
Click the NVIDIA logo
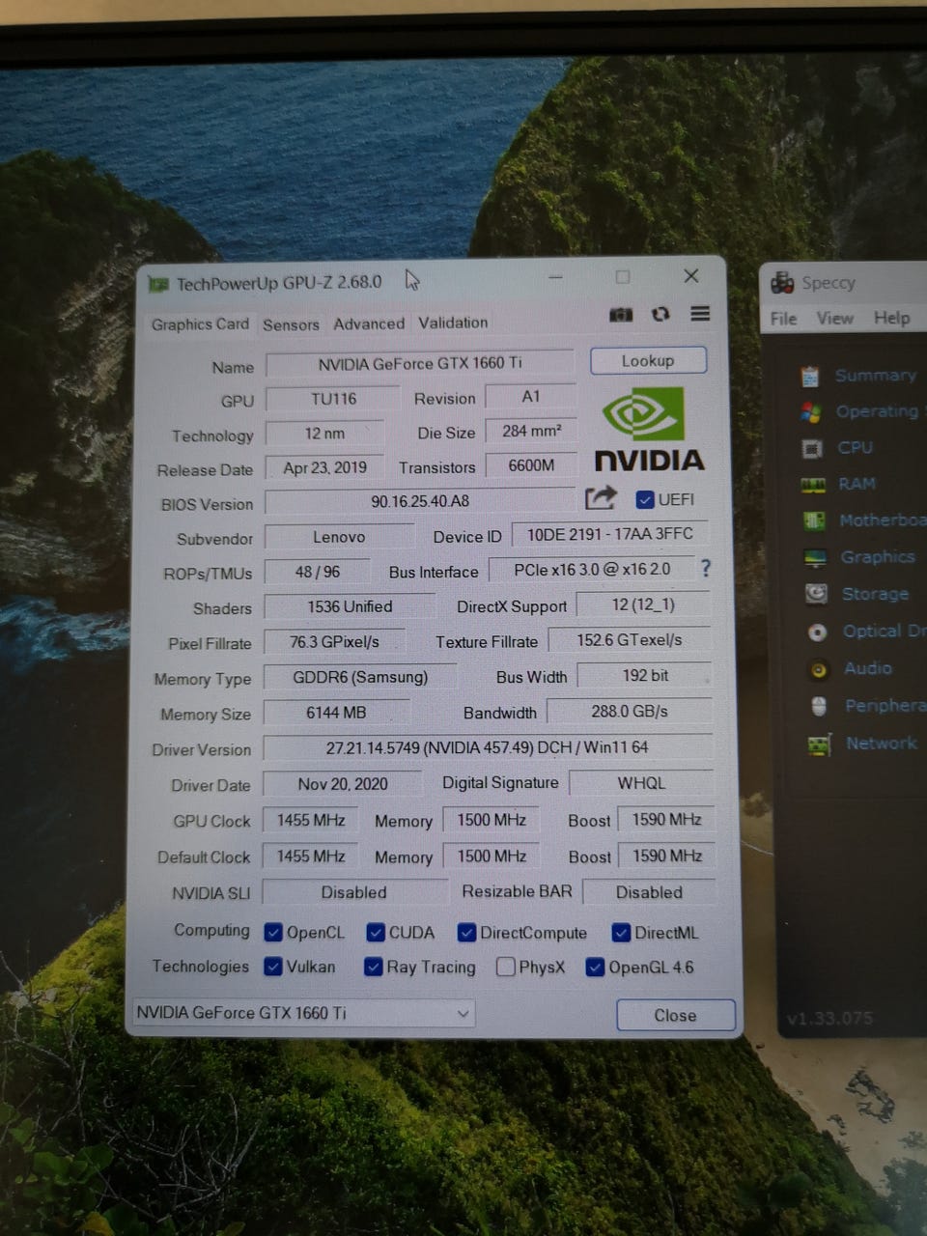[x=648, y=430]
